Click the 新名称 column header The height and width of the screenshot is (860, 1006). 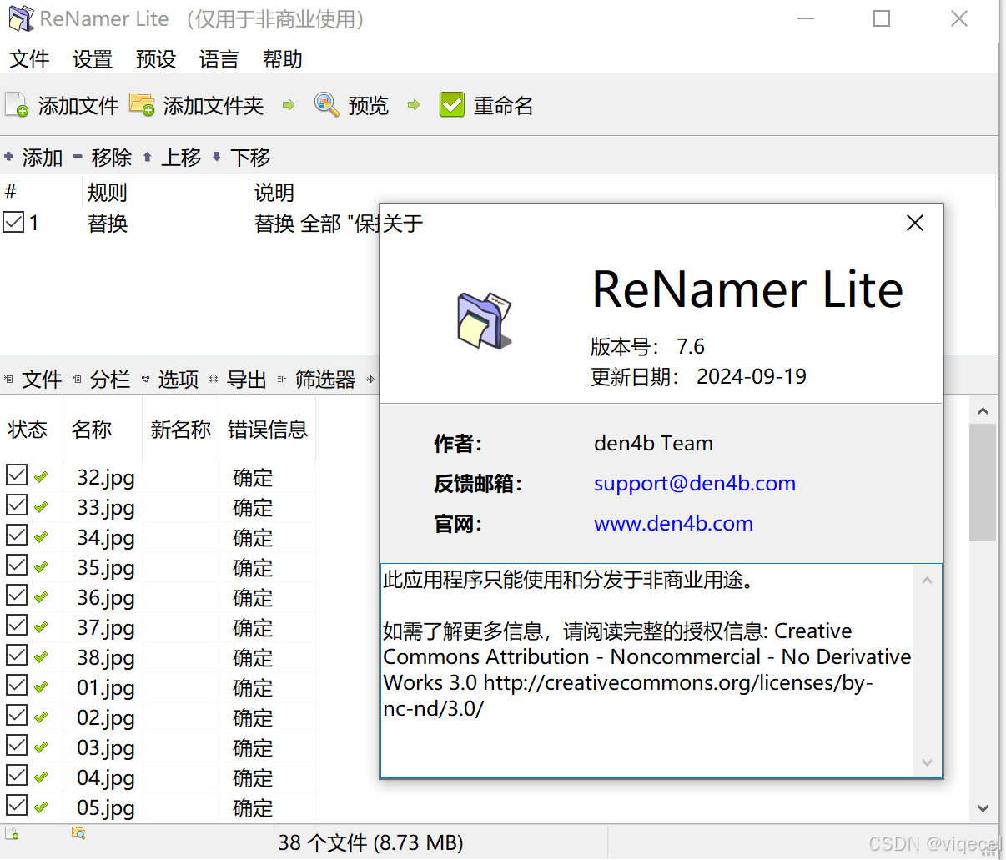pyautogui.click(x=181, y=430)
